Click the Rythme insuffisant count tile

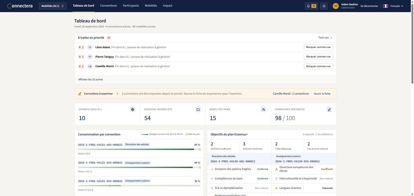(223, 146)
